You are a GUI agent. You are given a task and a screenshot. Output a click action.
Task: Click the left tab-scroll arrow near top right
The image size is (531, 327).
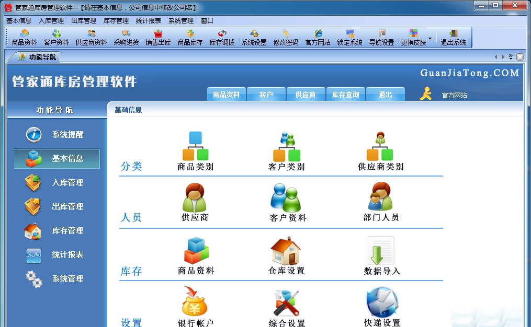point(496,56)
